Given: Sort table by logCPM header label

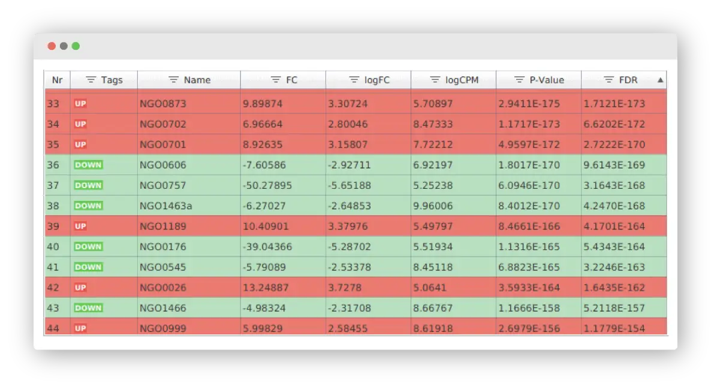Looking at the screenshot, I should [462, 80].
